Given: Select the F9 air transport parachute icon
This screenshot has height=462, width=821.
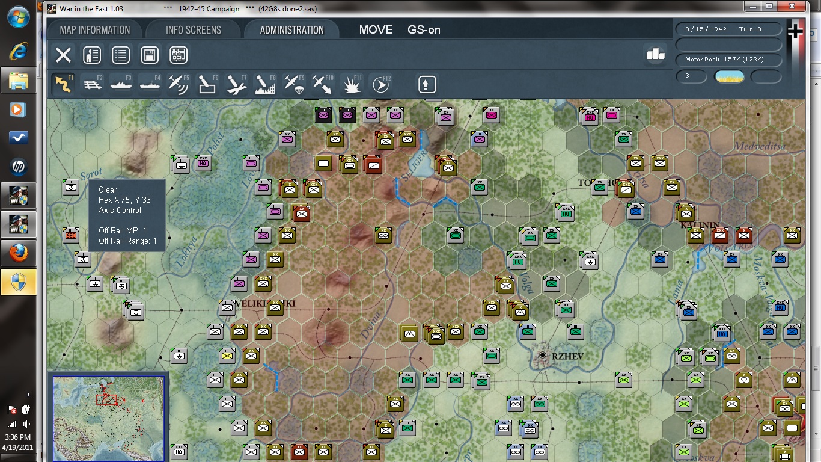Looking at the screenshot, I should tap(294, 84).
